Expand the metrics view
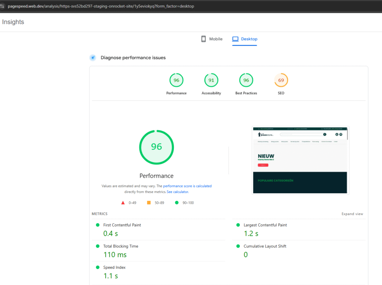The image size is (382, 285). point(352,214)
